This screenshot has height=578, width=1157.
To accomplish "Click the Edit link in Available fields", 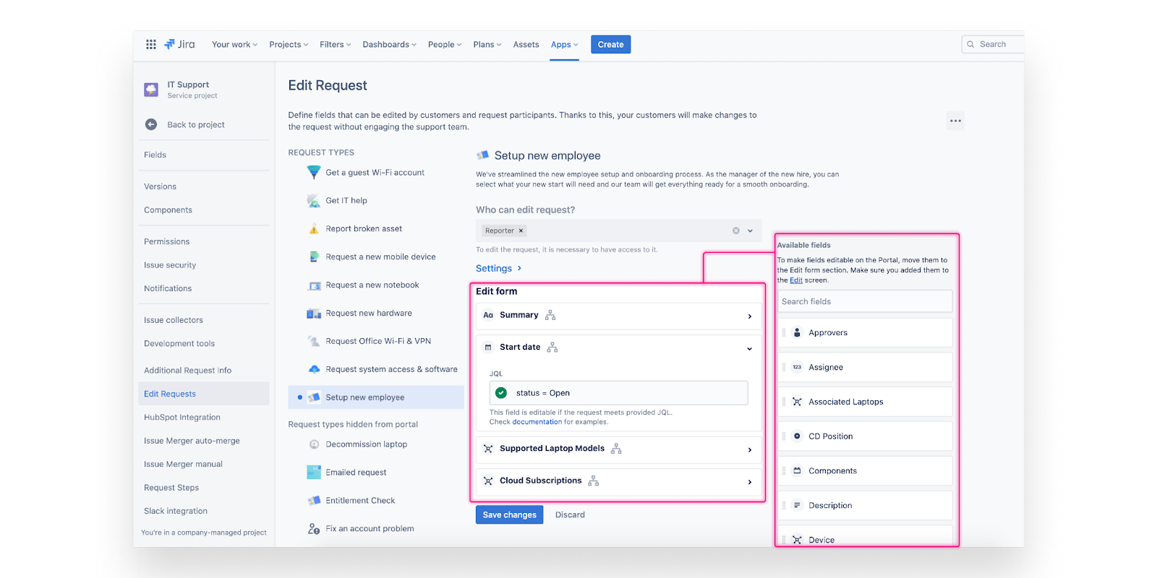I will [796, 280].
